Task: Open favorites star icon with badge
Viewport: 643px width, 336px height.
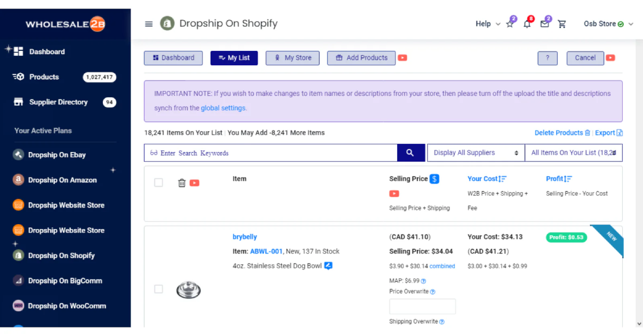Action: (510, 24)
